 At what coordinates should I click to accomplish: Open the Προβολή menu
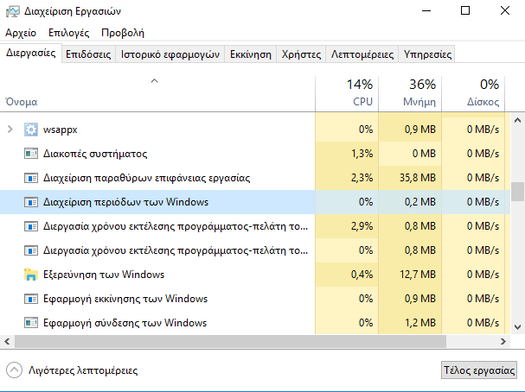[x=123, y=33]
